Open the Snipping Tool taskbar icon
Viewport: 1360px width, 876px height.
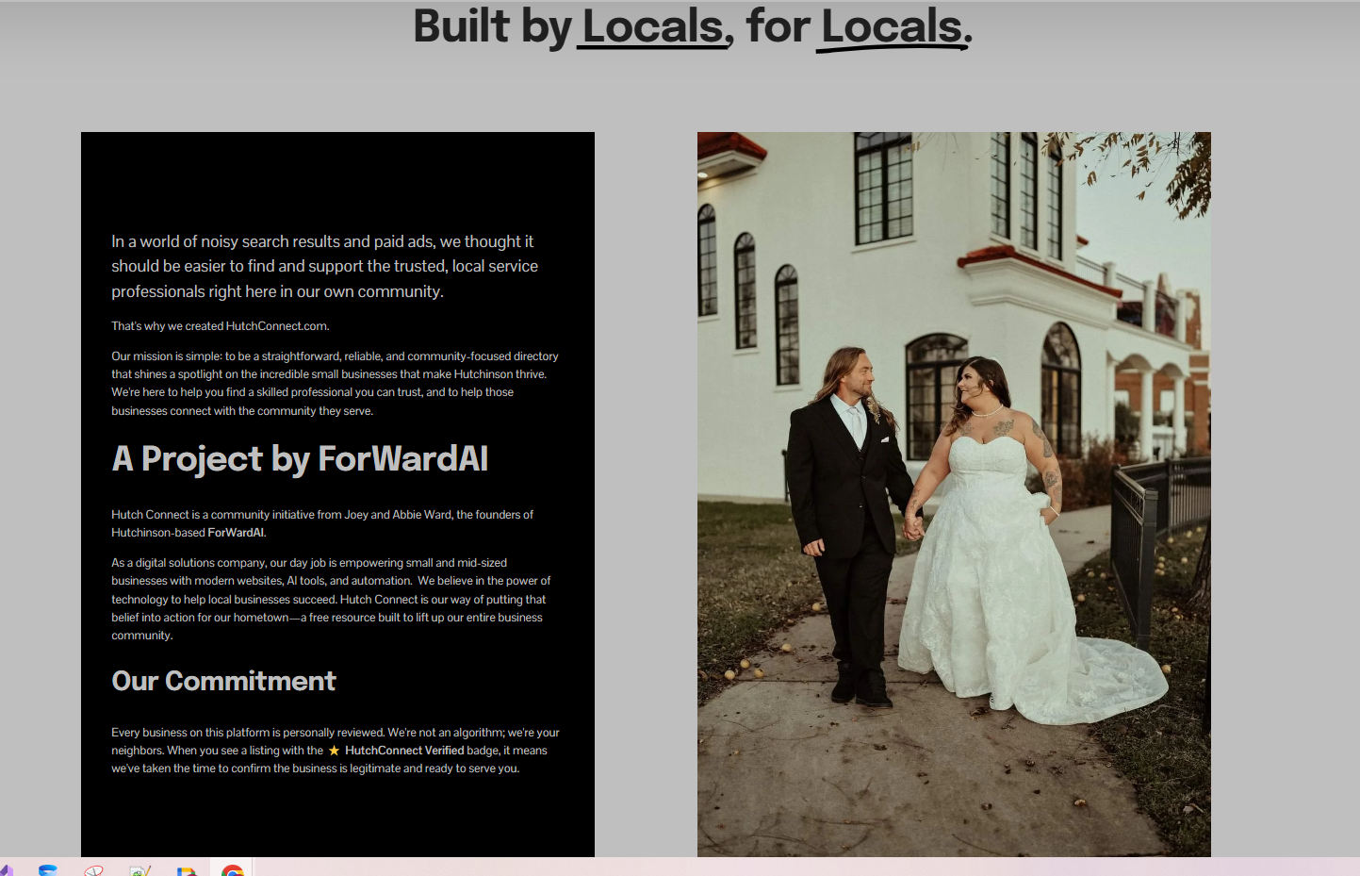(x=93, y=871)
